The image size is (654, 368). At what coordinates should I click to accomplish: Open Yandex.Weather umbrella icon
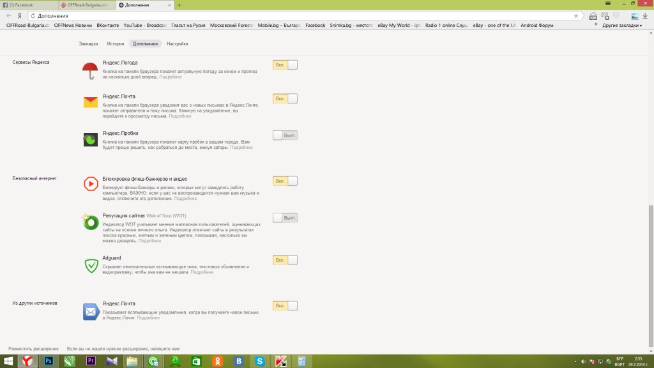pos(90,70)
